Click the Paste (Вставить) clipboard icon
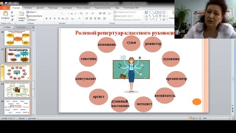 coord(6,14)
